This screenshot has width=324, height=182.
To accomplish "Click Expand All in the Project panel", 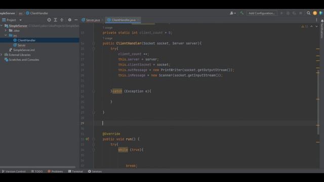I will coord(55,20).
